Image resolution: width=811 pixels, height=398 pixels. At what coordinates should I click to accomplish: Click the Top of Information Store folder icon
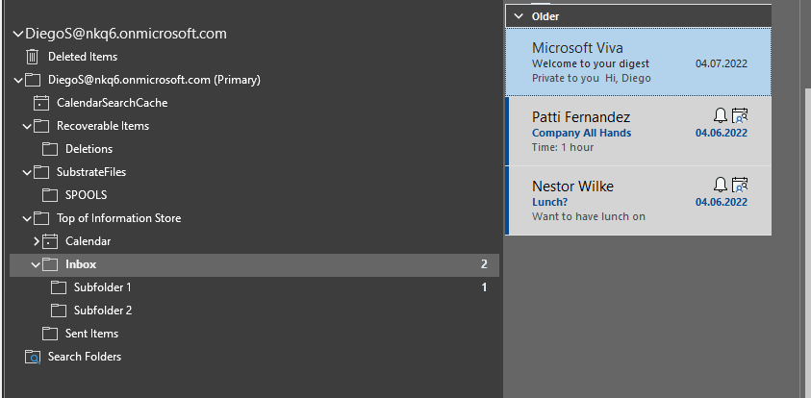coord(41,218)
